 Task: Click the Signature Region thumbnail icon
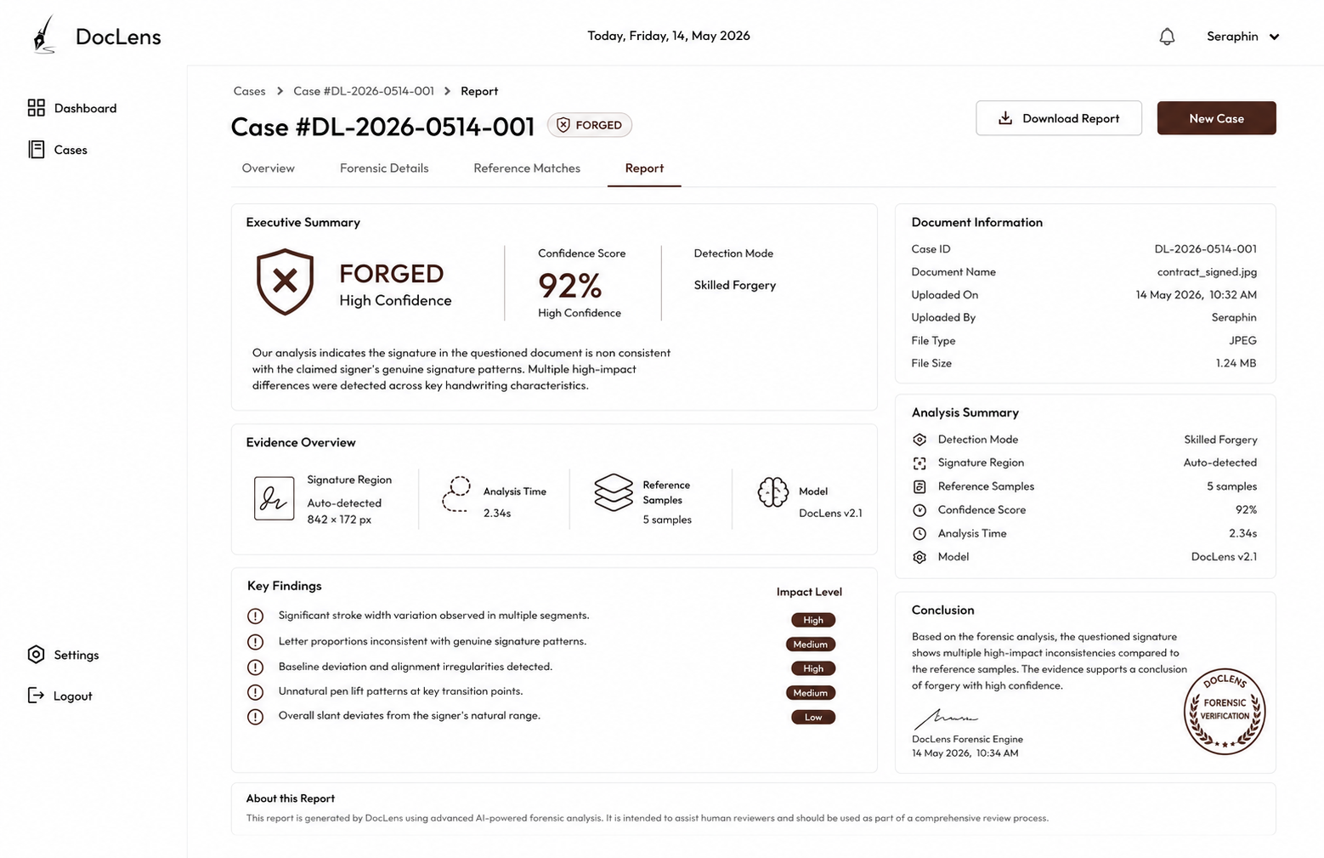(274, 498)
